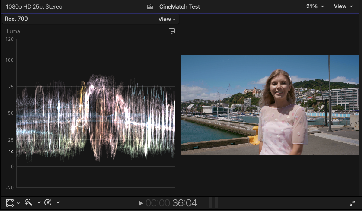Open the scope settings icon beside Luma
The height and width of the screenshot is (211, 362).
[x=171, y=31]
